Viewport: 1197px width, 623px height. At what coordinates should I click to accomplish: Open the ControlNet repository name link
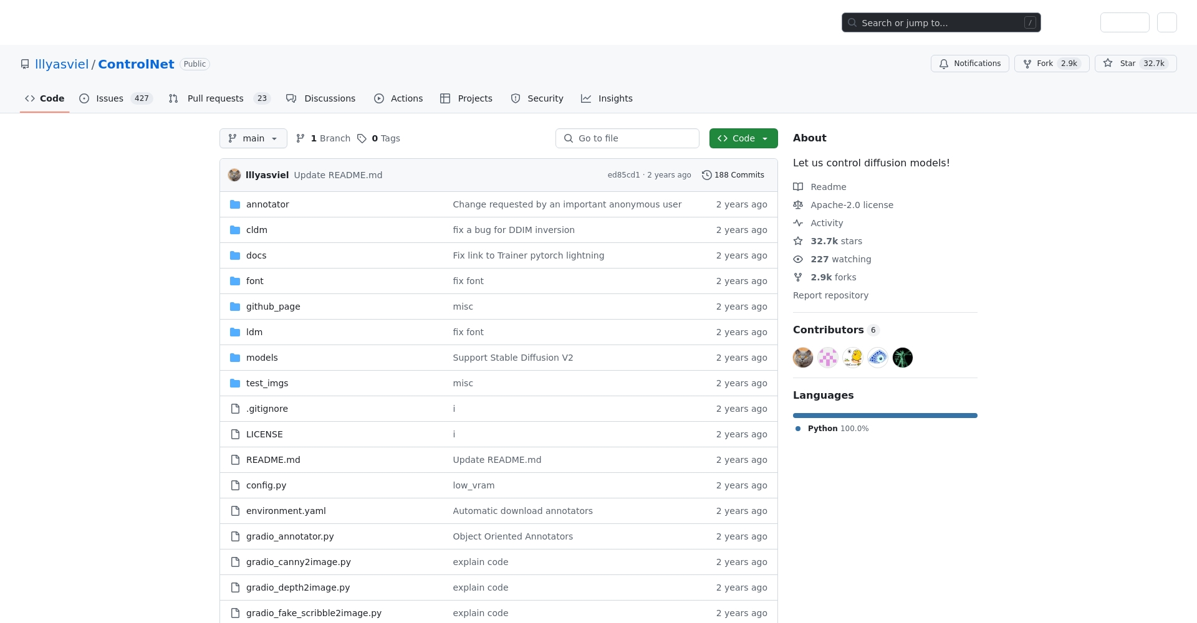(x=136, y=64)
